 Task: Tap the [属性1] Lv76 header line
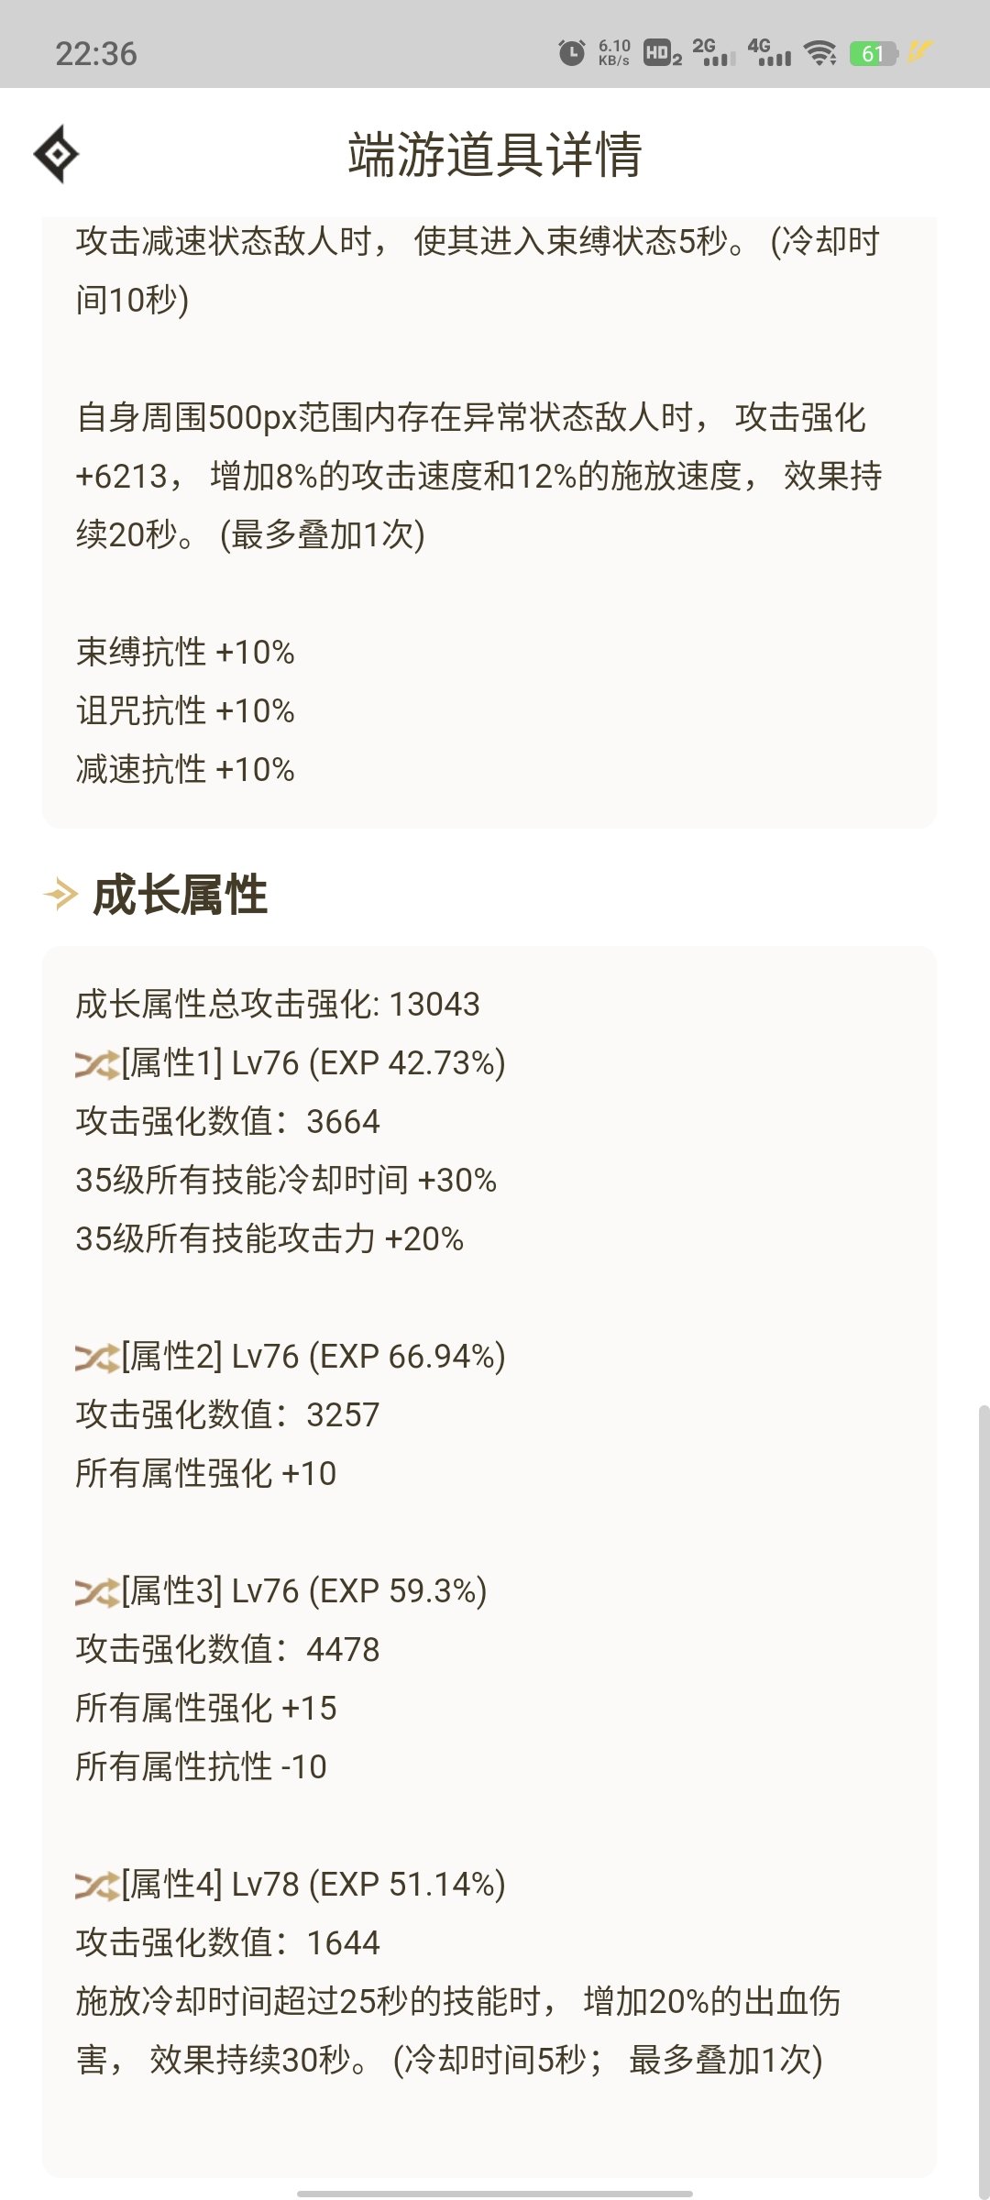coord(291,1063)
